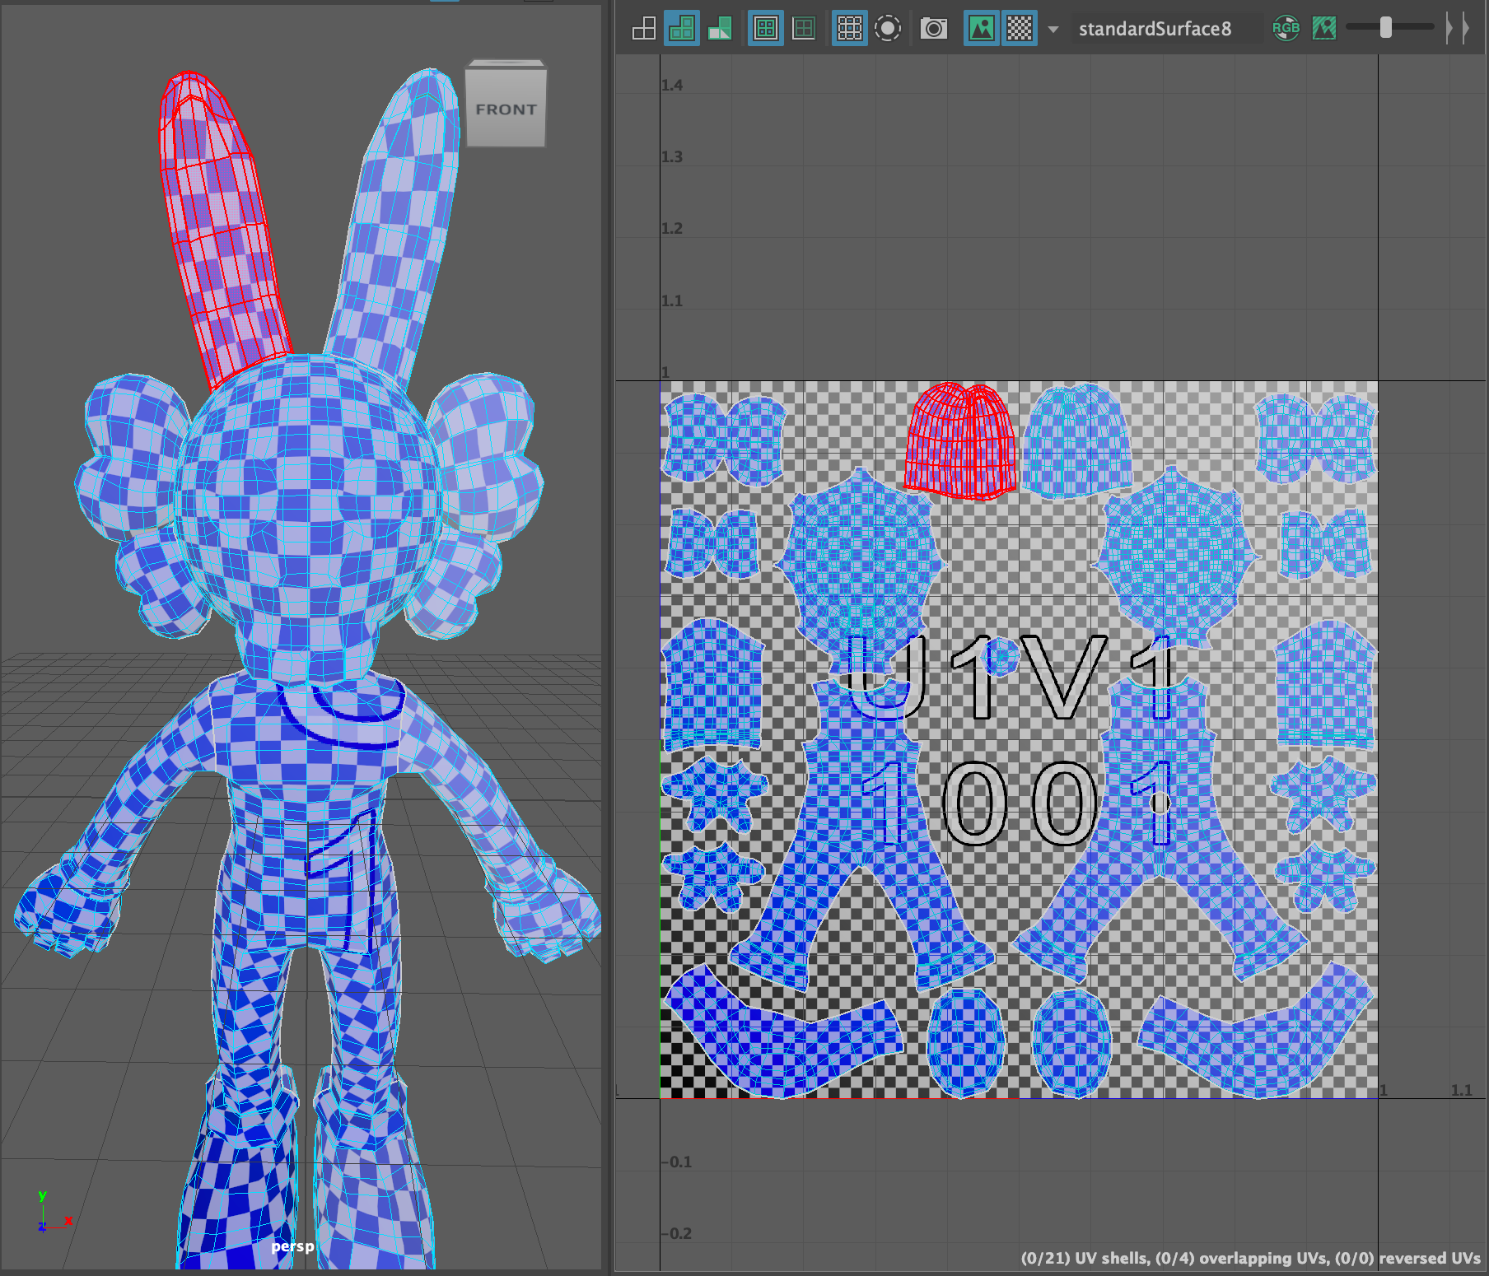Click the UV shell borders icon next to texture borders
Screen dimensions: 1489x1276
coord(804,29)
